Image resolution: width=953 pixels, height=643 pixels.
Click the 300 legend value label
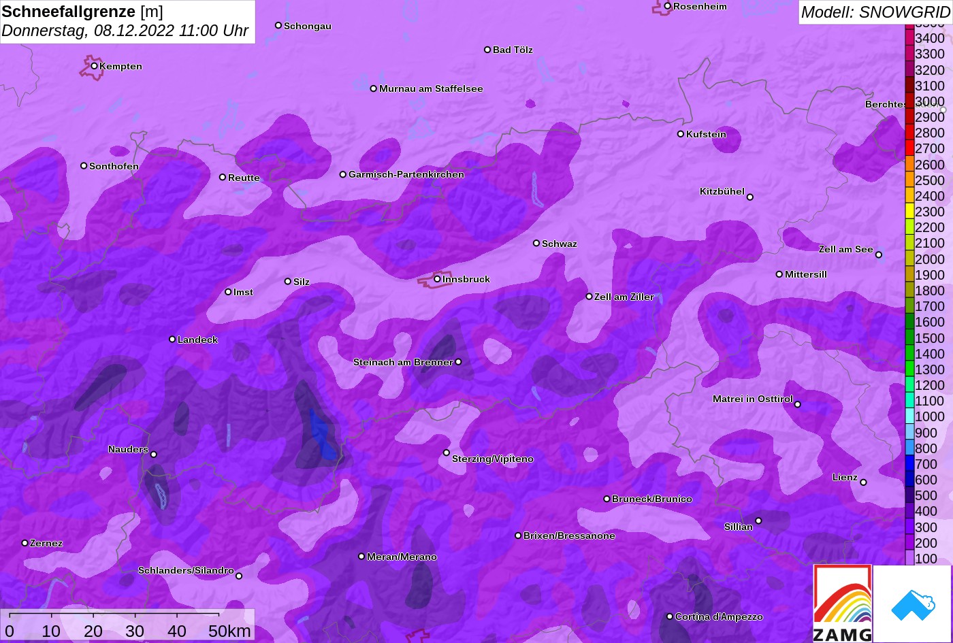click(926, 527)
